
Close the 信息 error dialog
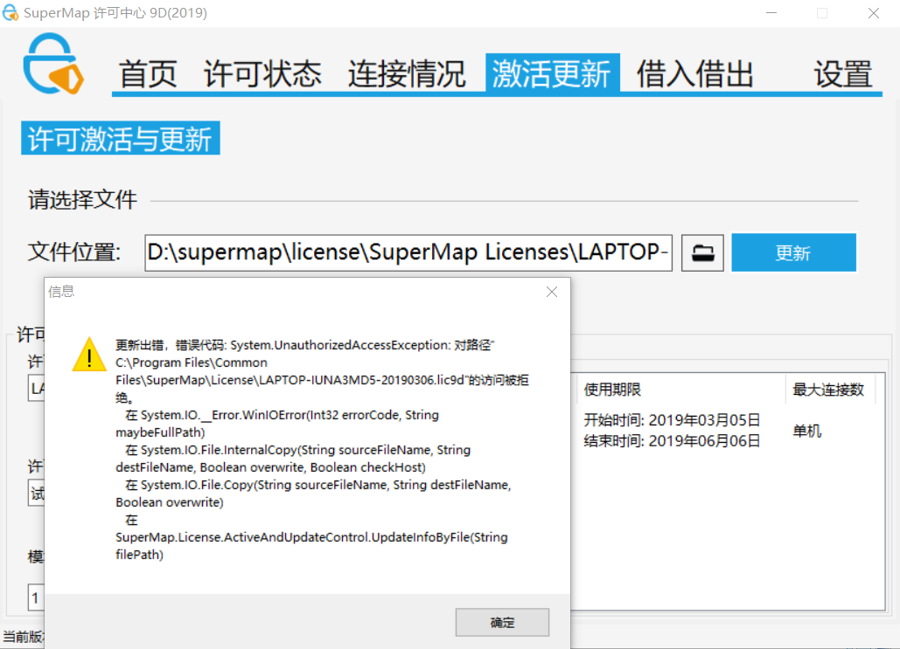tap(552, 292)
